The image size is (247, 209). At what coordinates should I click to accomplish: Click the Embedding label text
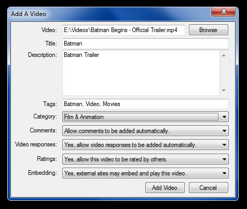tap(43, 173)
